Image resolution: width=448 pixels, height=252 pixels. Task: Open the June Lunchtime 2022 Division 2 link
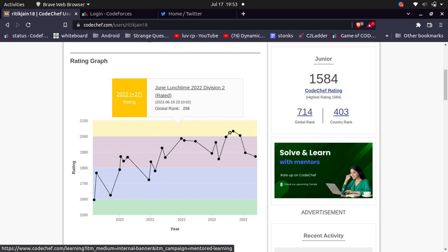(190, 91)
